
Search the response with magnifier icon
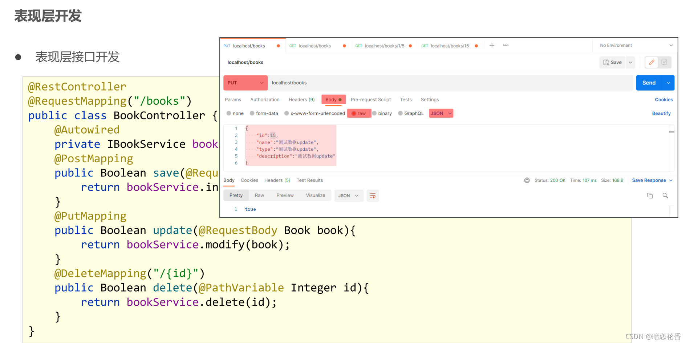[x=665, y=196]
